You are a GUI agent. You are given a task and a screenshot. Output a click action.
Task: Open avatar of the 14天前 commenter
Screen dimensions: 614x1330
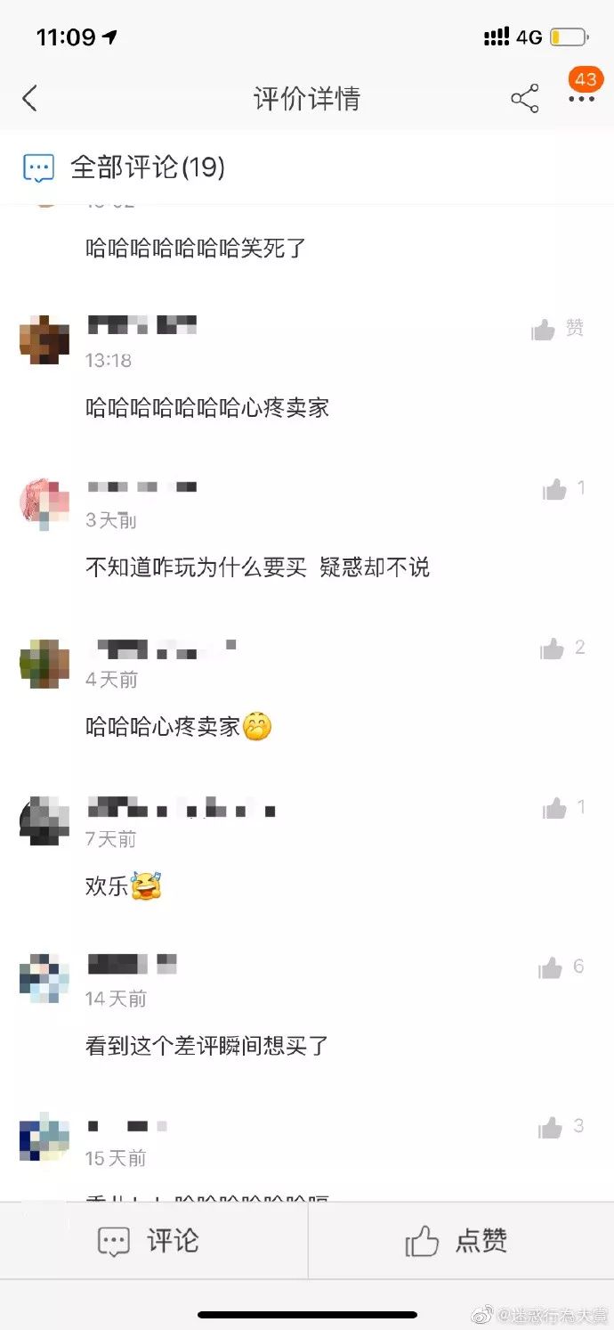click(x=44, y=978)
